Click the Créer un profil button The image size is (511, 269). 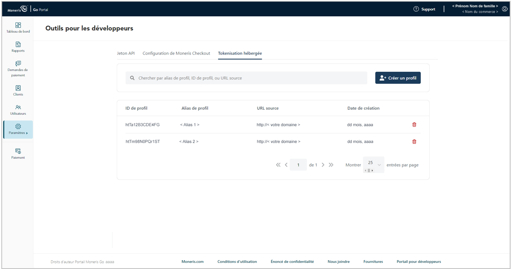398,78
